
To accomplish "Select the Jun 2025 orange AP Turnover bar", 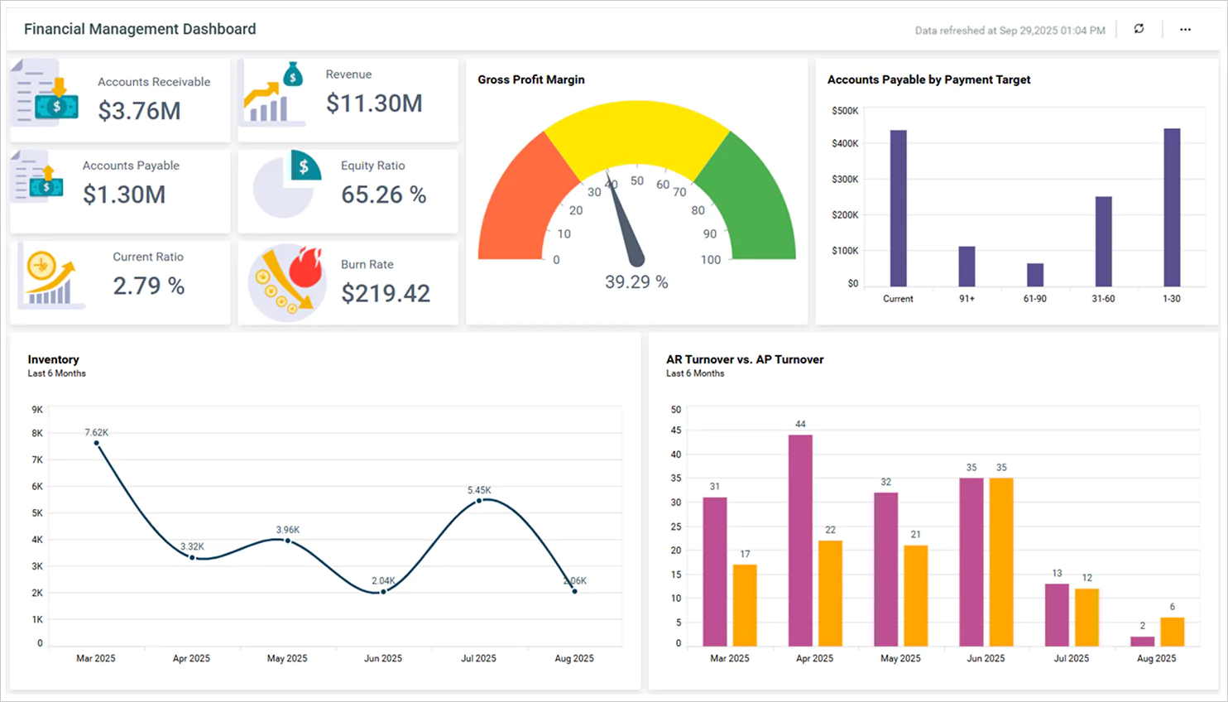I will tap(1001, 561).
